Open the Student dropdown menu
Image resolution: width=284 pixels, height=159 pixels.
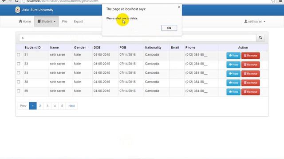click(47, 22)
